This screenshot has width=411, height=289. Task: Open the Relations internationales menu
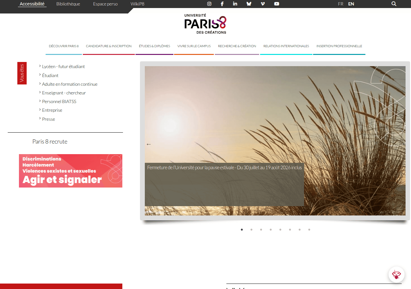pos(286,46)
